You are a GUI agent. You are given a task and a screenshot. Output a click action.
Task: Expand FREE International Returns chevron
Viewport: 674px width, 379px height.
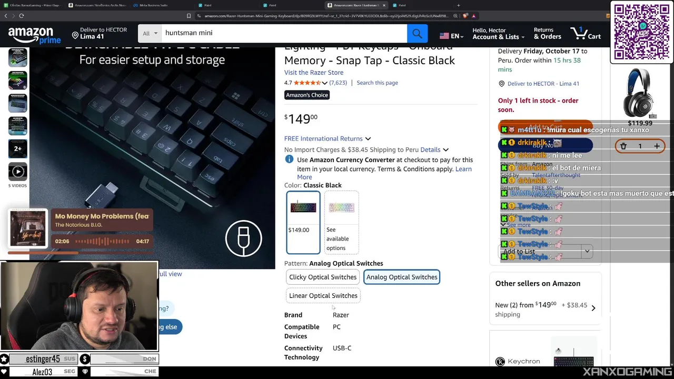pyautogui.click(x=368, y=139)
